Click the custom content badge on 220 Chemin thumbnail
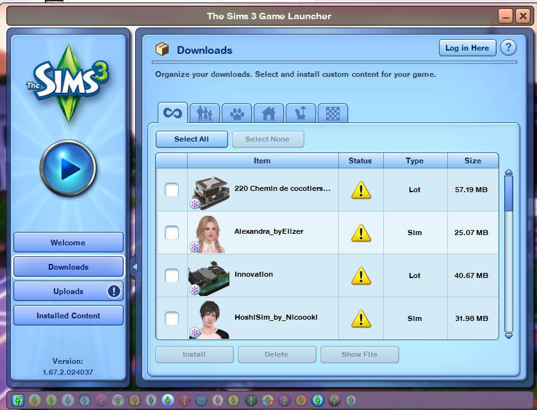537x410 pixels. click(195, 204)
